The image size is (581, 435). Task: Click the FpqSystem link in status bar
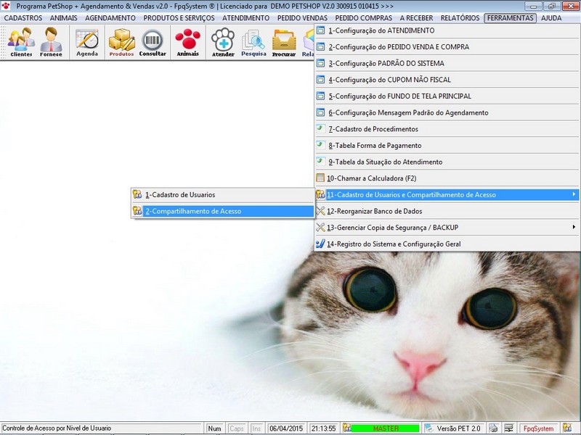538,428
